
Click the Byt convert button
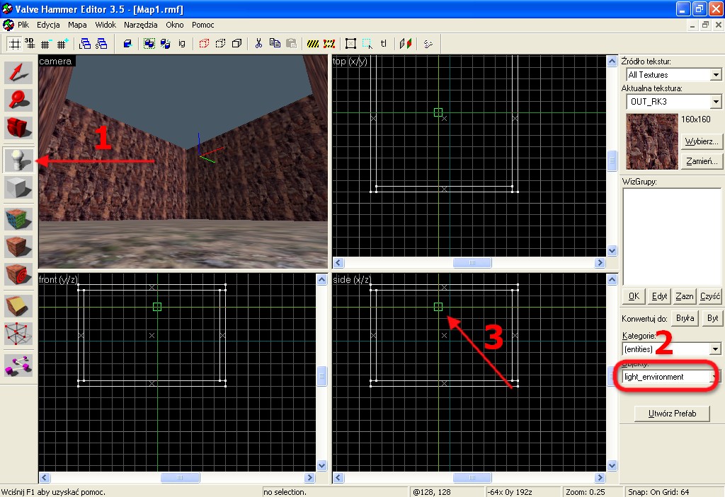point(712,318)
